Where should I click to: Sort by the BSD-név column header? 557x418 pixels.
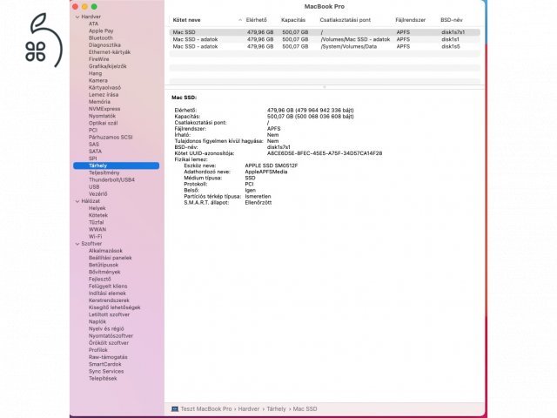click(452, 20)
